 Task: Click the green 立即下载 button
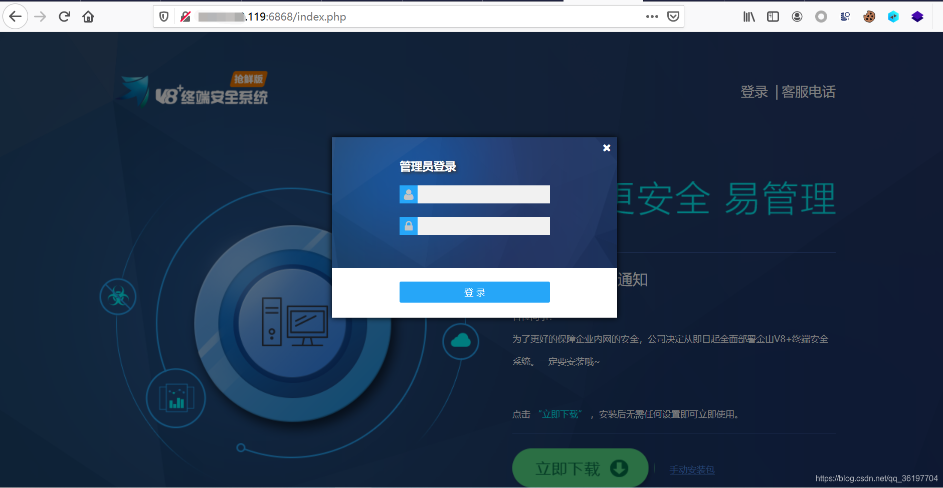pyautogui.click(x=580, y=468)
